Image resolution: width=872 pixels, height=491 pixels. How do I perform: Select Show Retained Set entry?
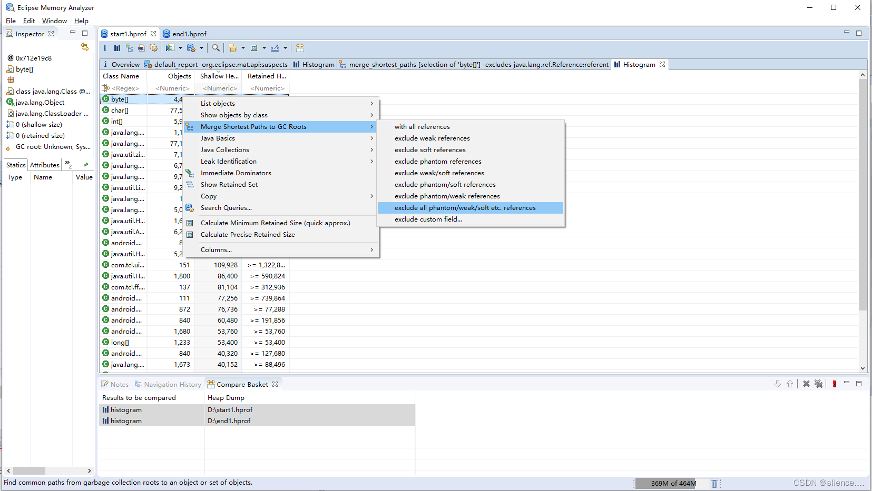280,185
